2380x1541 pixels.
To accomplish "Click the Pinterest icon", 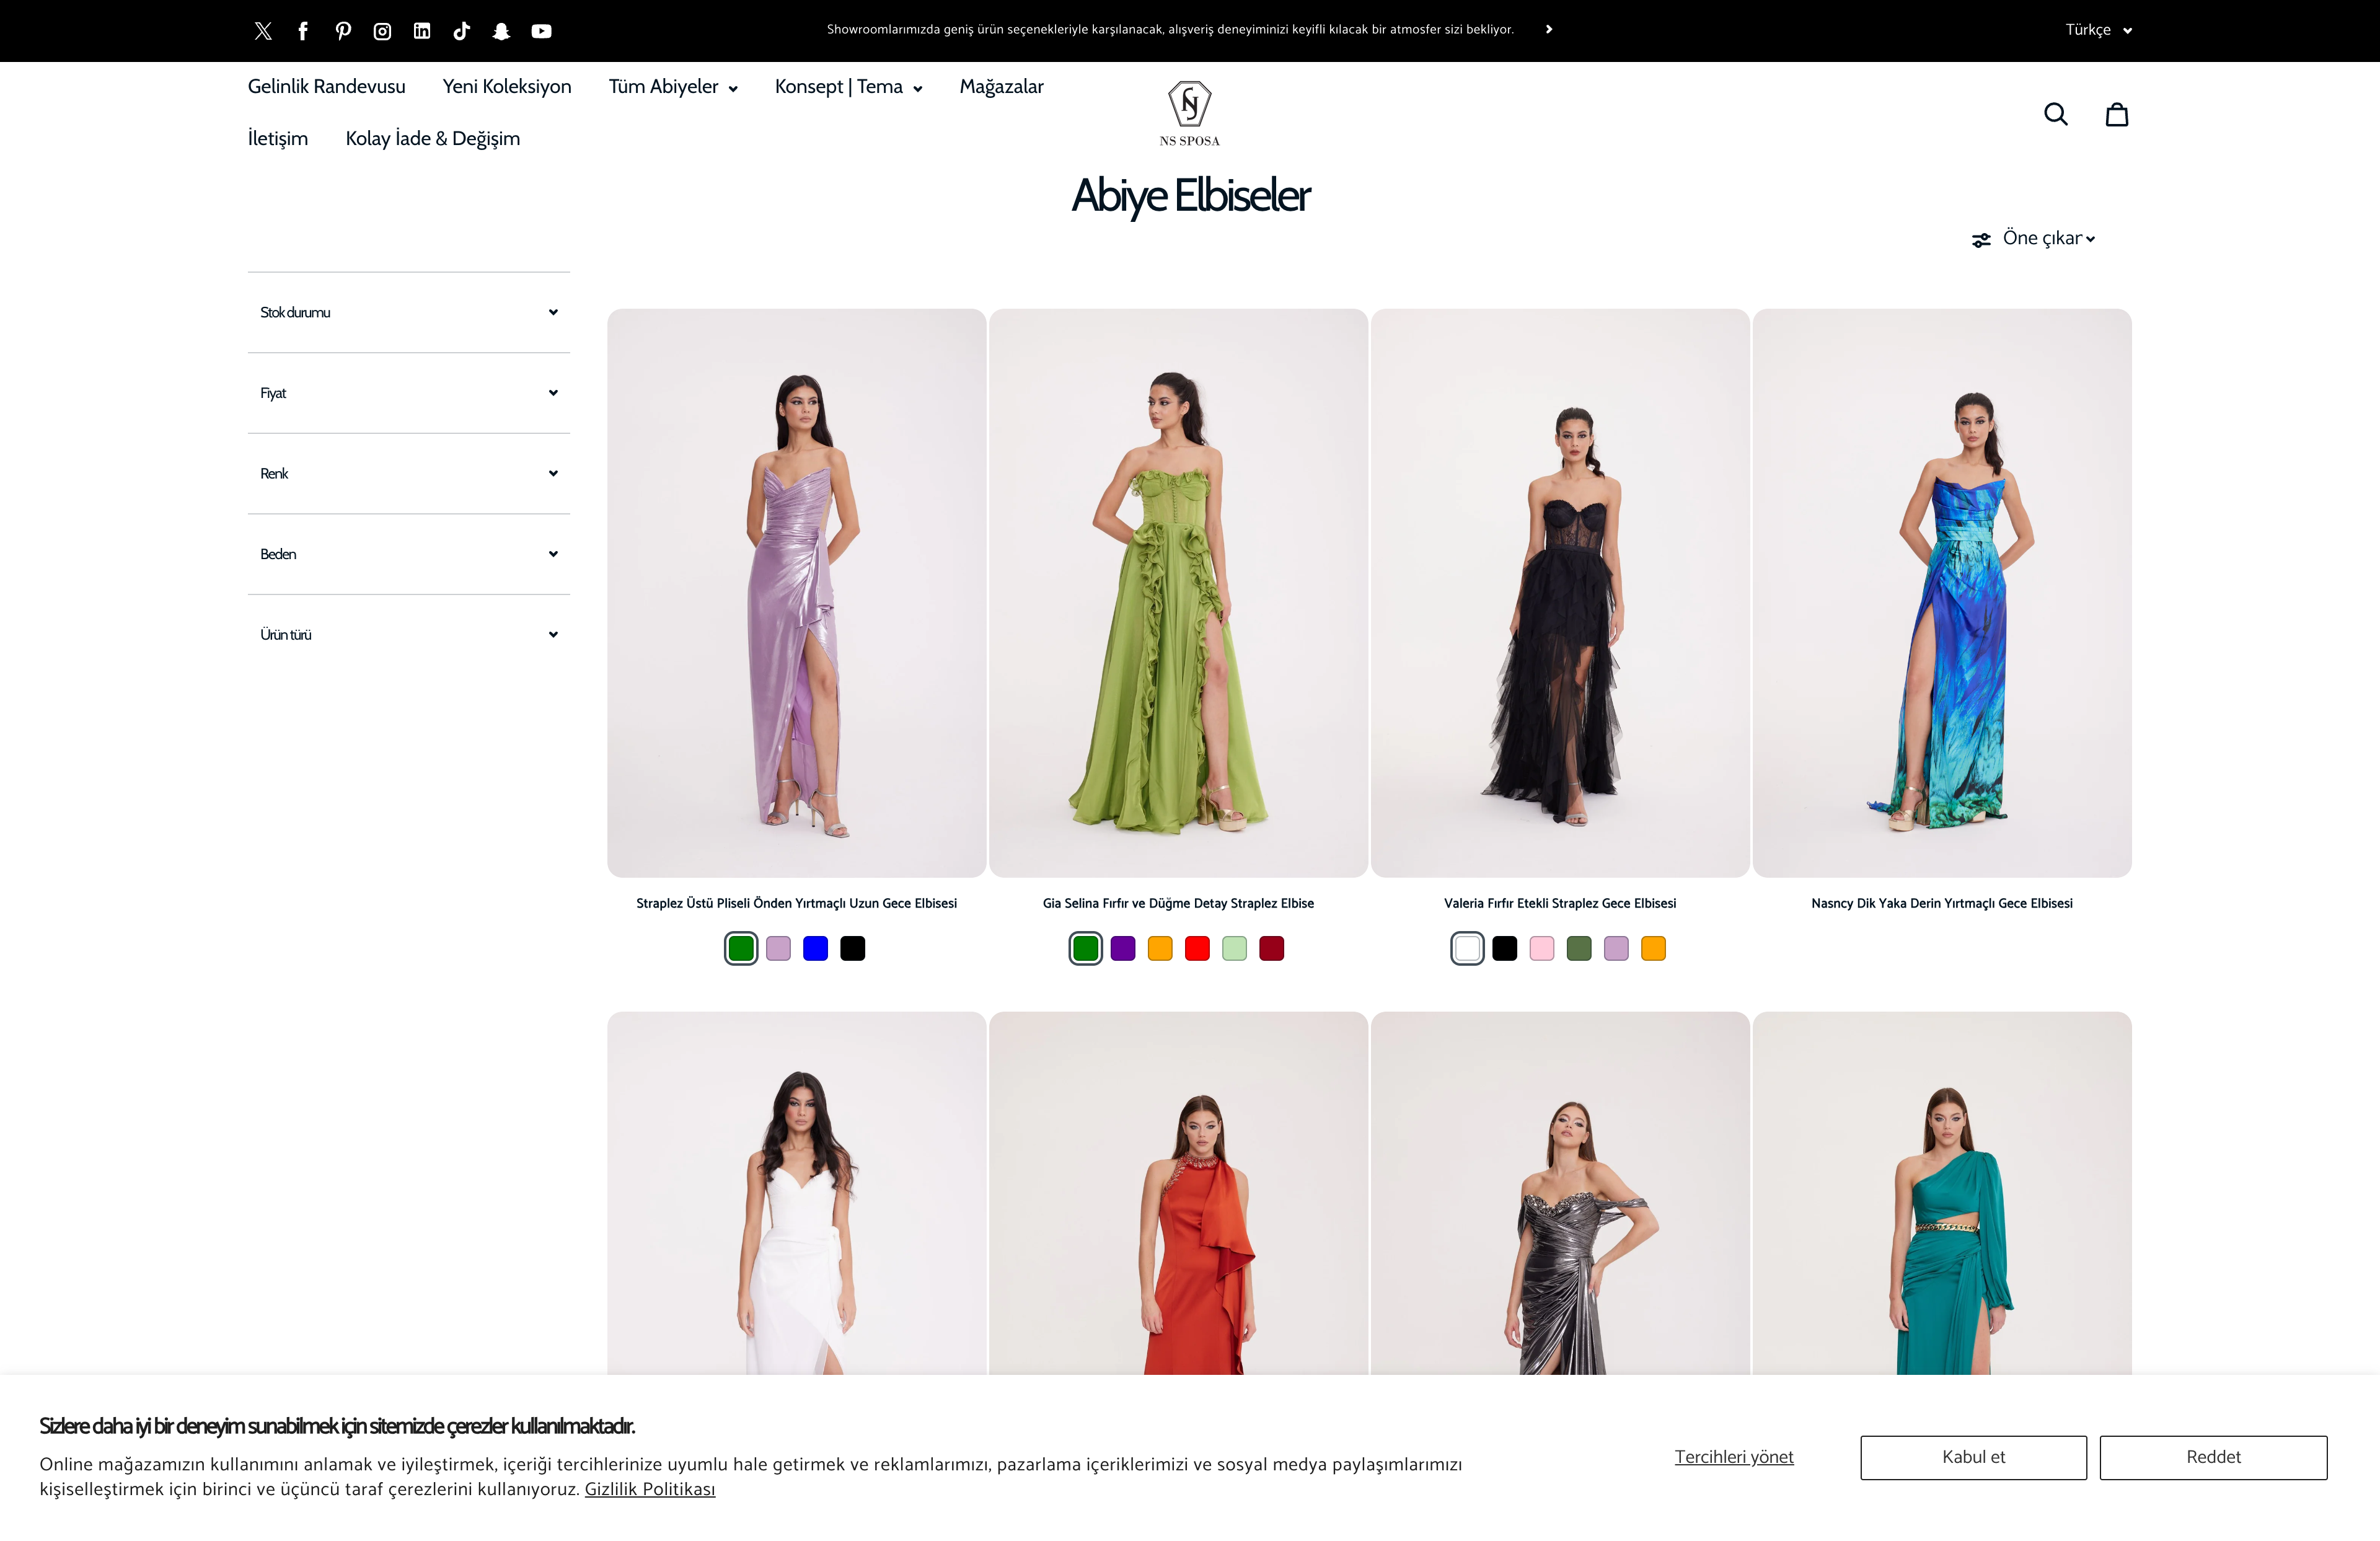I will tap(343, 31).
